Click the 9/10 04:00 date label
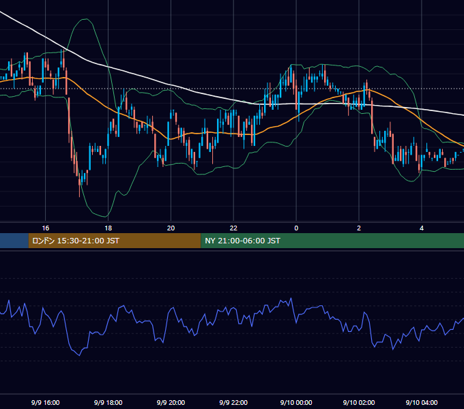The width and height of the screenshot is (464, 409). coord(422,402)
